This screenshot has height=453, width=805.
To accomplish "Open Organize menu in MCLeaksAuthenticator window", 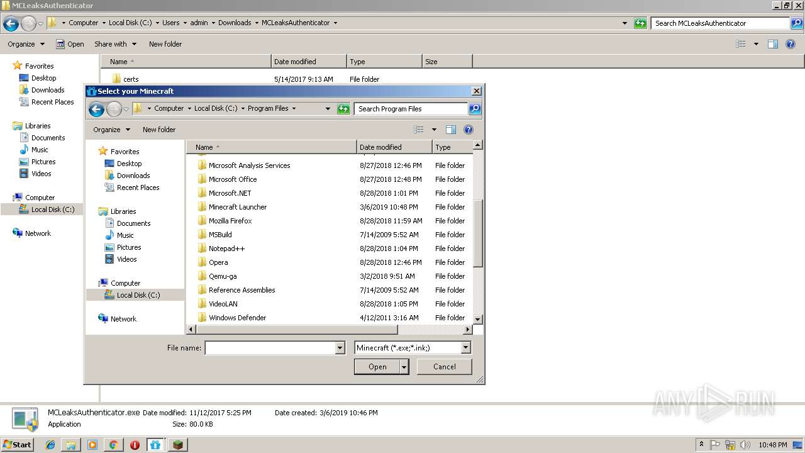I will (26, 44).
